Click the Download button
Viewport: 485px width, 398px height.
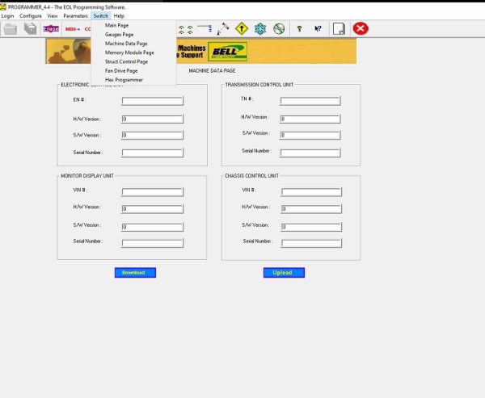[x=135, y=273]
